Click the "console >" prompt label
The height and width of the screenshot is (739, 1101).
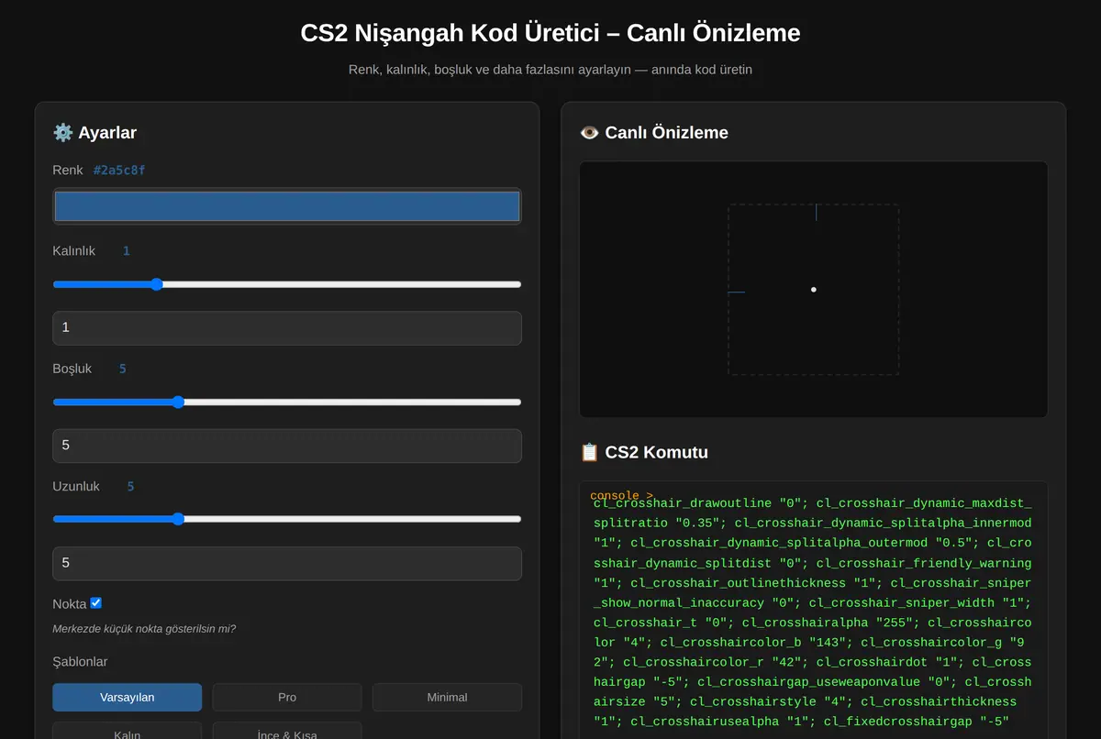tap(621, 496)
